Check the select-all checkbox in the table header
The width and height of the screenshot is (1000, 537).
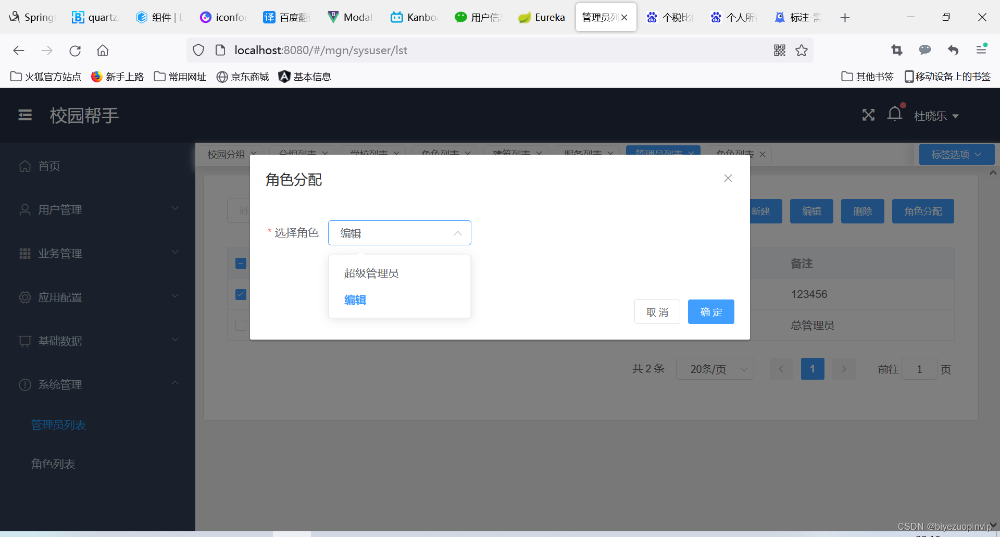[240, 263]
